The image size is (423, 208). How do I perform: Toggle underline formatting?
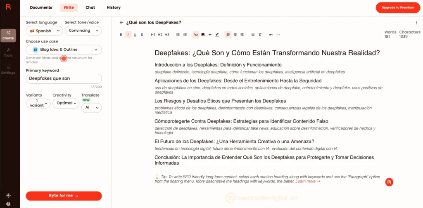pyautogui.click(x=135, y=35)
